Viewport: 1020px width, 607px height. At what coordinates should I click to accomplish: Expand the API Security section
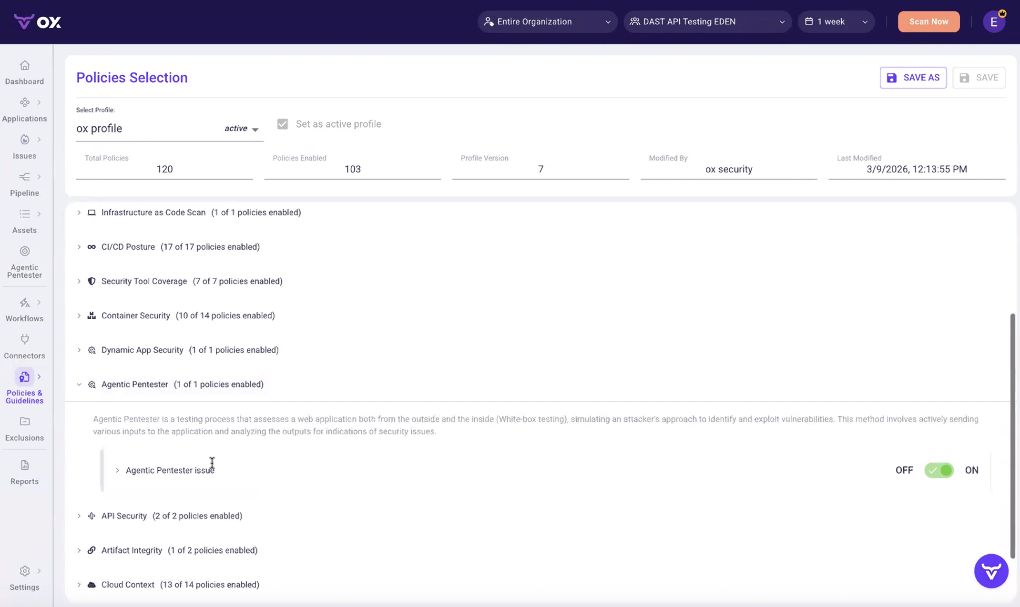click(79, 516)
